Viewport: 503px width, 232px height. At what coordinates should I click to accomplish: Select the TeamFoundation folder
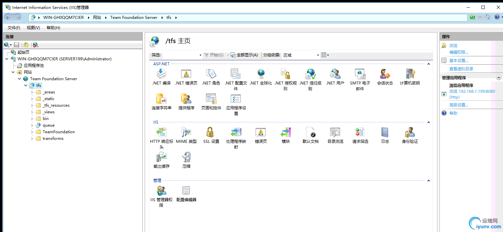click(59, 132)
